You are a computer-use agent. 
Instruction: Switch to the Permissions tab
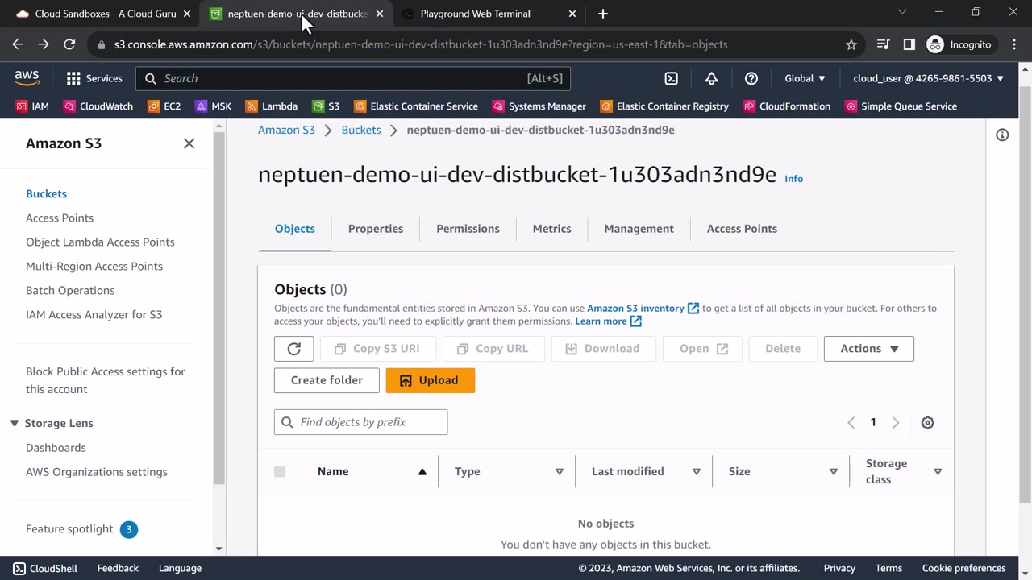point(468,229)
